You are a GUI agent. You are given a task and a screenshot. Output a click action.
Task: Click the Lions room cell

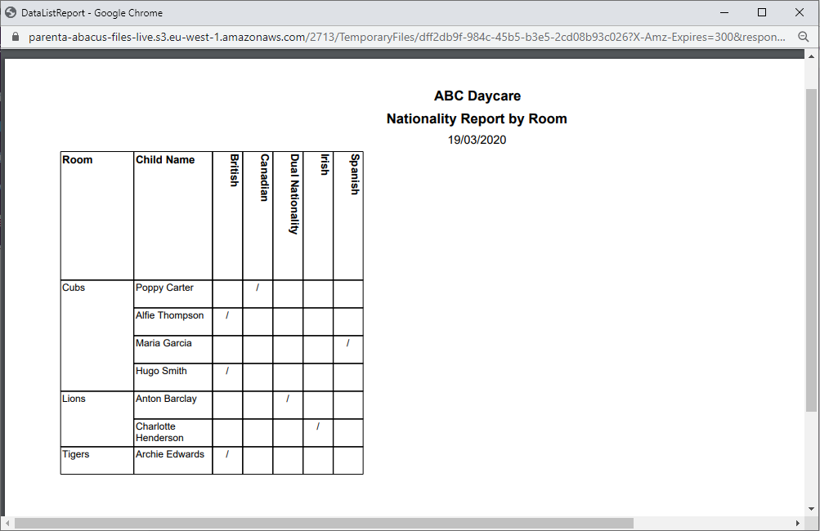click(x=97, y=418)
